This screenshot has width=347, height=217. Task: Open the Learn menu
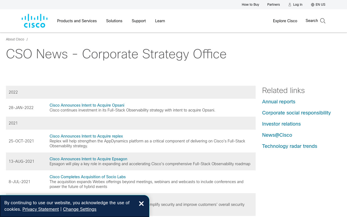[160, 21]
